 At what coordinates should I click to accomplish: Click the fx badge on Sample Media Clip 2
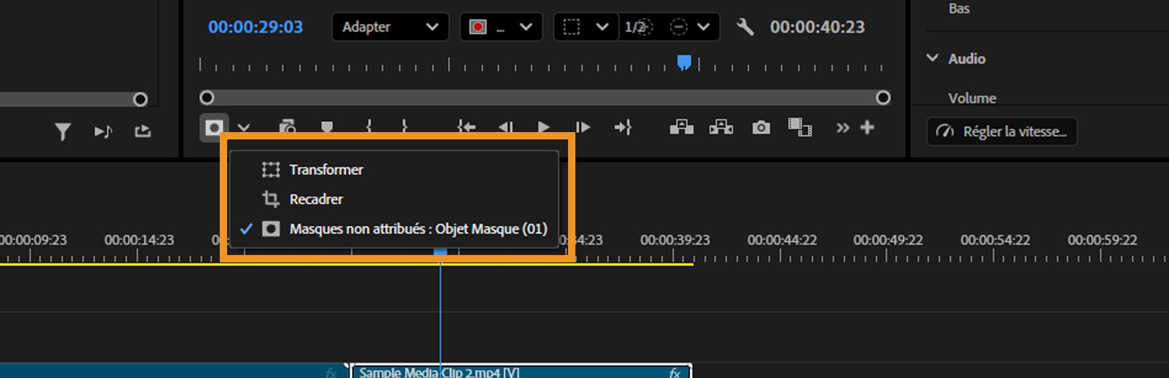click(x=674, y=373)
